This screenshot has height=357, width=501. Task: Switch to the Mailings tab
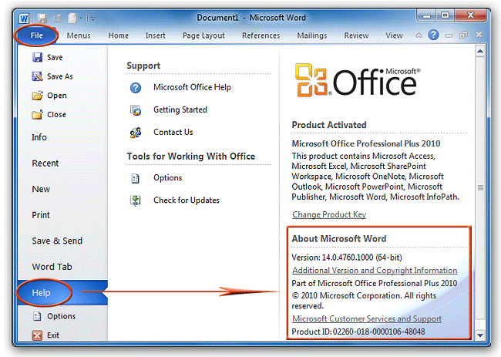coord(312,35)
